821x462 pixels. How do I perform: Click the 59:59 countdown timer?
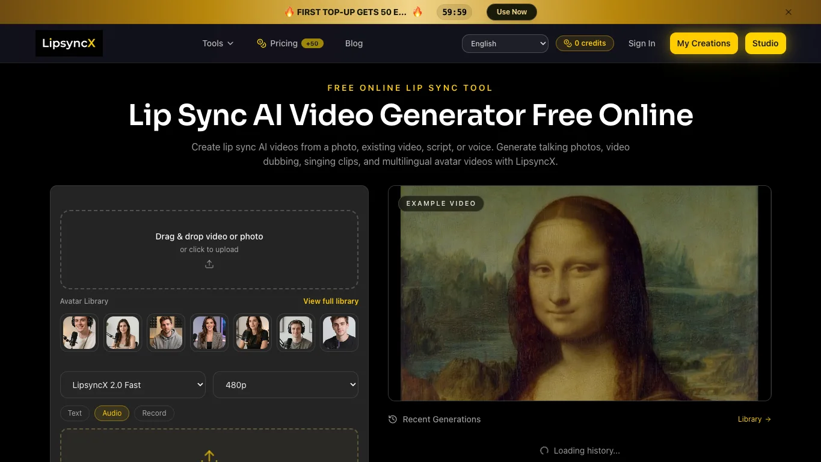tap(454, 12)
